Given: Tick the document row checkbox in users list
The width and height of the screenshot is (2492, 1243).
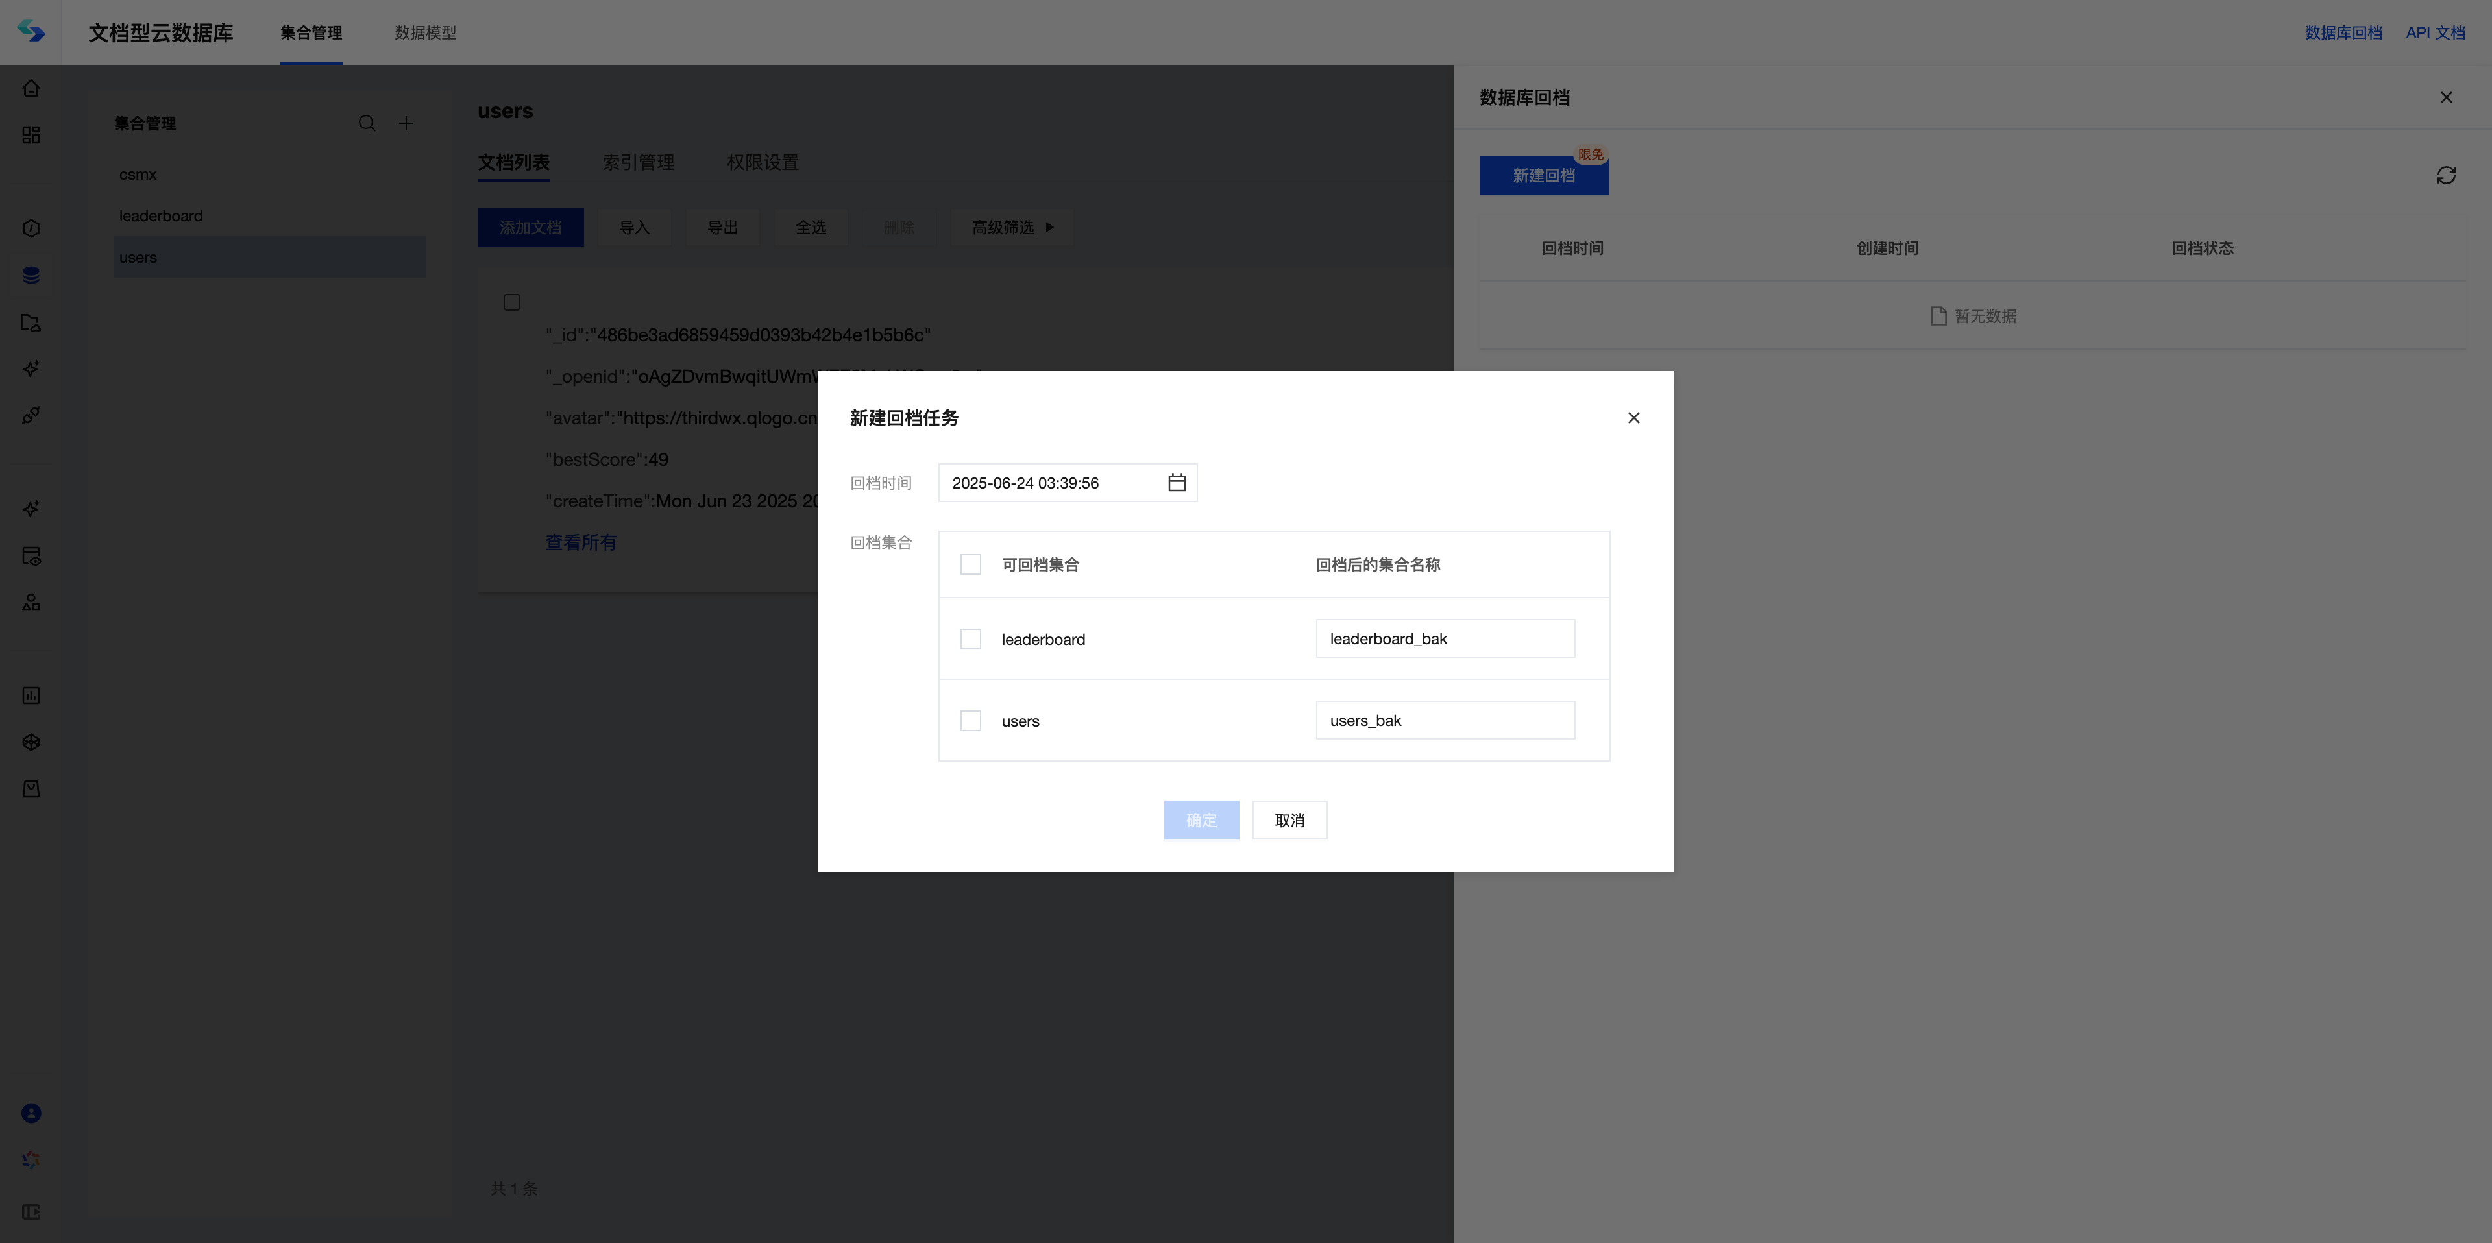Looking at the screenshot, I should click(x=512, y=303).
